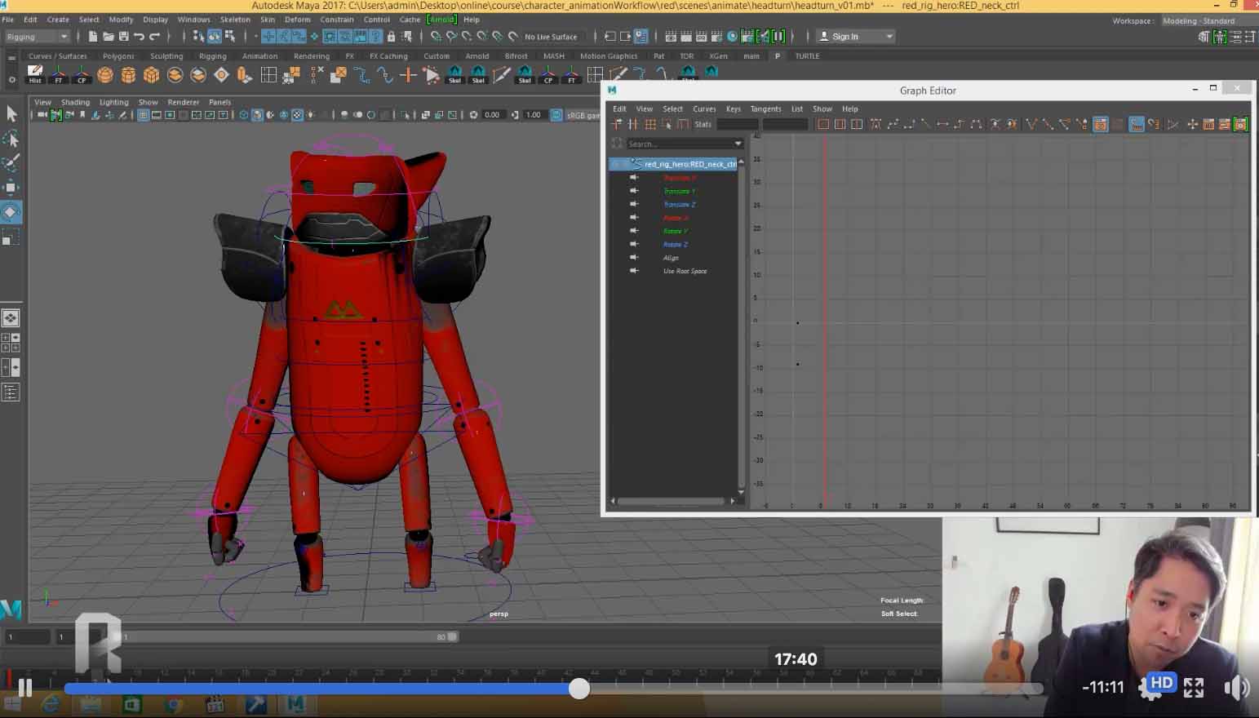This screenshot has width=1259, height=718.
Task: Toggle mute on Rotate Y channel
Action: coord(634,231)
